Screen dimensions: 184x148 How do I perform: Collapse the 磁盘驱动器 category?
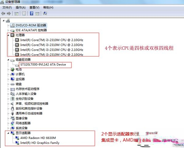pyautogui.click(x=8, y=60)
